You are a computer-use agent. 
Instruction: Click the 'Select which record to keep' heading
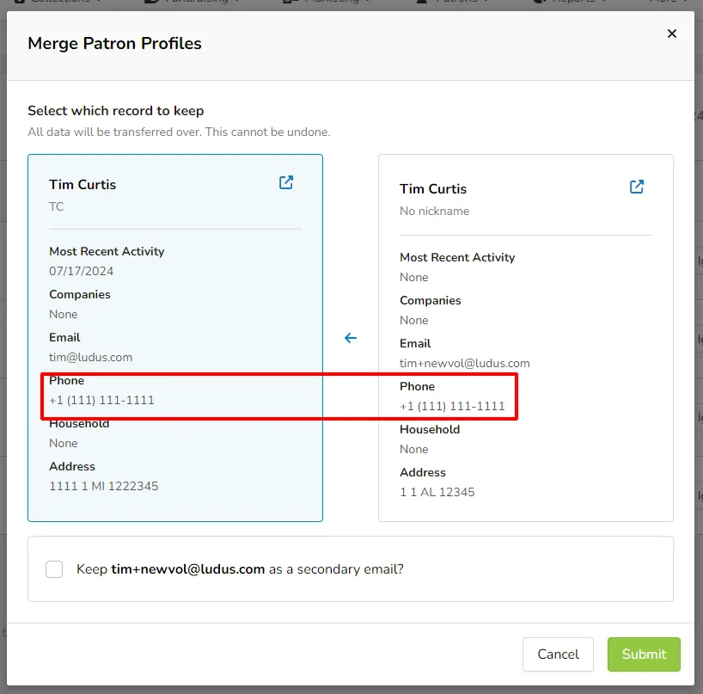click(x=116, y=111)
